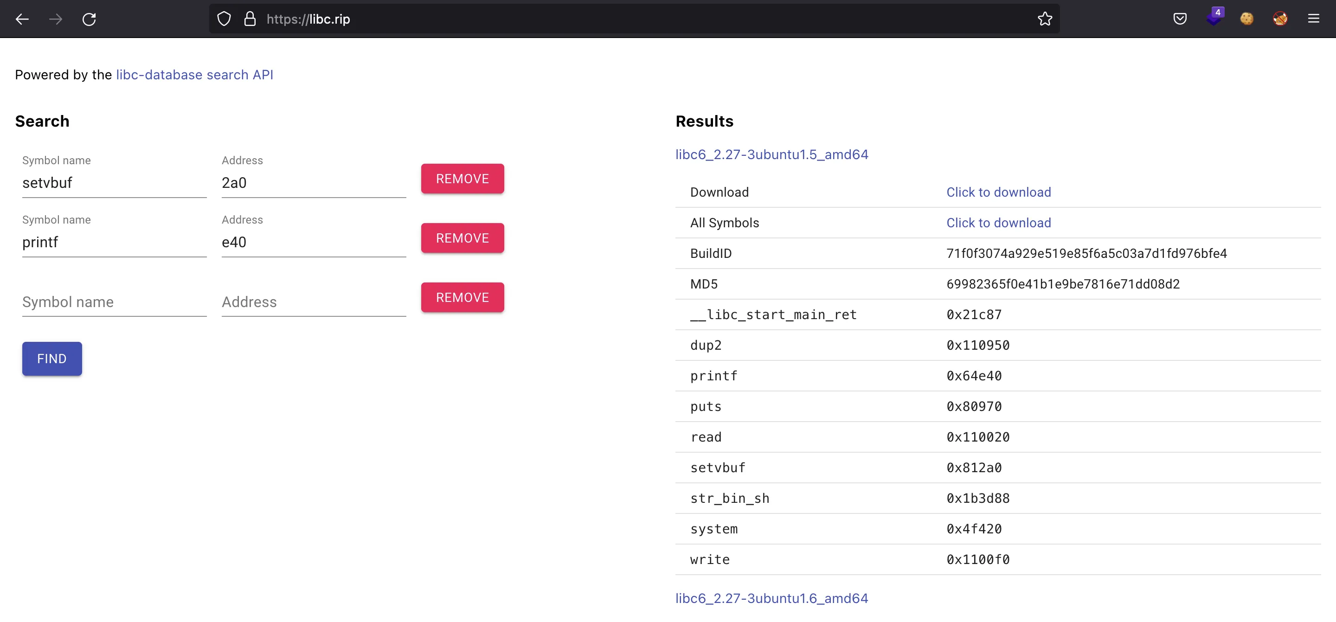The height and width of the screenshot is (622, 1336).
Task: Open libc6_2.27-3ubuntu1.5_amd64 result link
Action: (x=771, y=154)
